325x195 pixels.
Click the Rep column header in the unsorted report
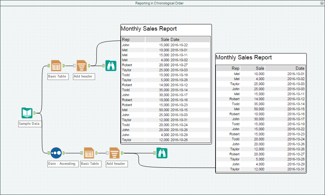(x=126, y=40)
